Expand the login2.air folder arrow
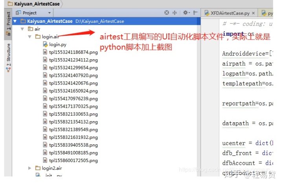This screenshot has height=186, width=283. 29,168
